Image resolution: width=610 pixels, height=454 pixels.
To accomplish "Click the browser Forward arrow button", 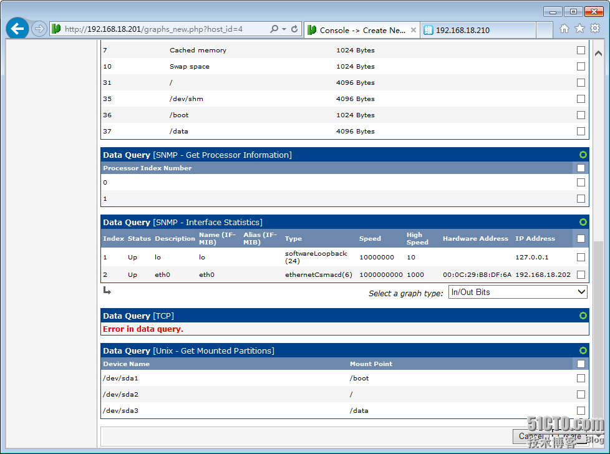I will coord(39,29).
